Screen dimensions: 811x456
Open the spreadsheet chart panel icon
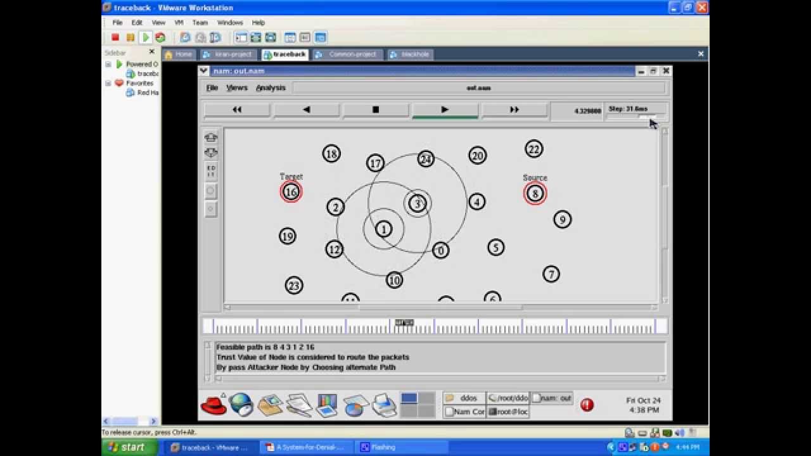coord(355,405)
